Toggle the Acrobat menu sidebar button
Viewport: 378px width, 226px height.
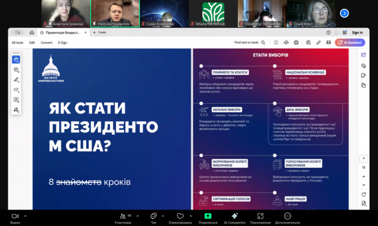18,32
